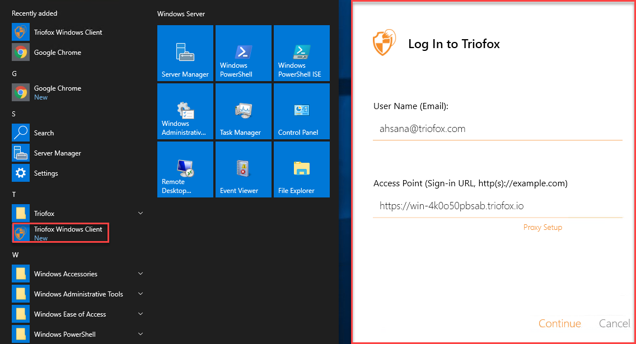Image resolution: width=636 pixels, height=344 pixels.
Task: Expand the Windows PowerShell folder chevron
Action: click(x=141, y=334)
